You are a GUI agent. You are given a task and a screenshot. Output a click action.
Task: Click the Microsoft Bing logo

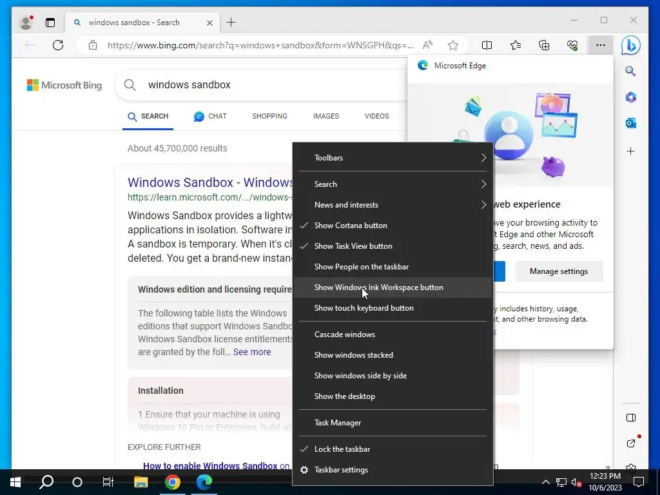click(64, 85)
